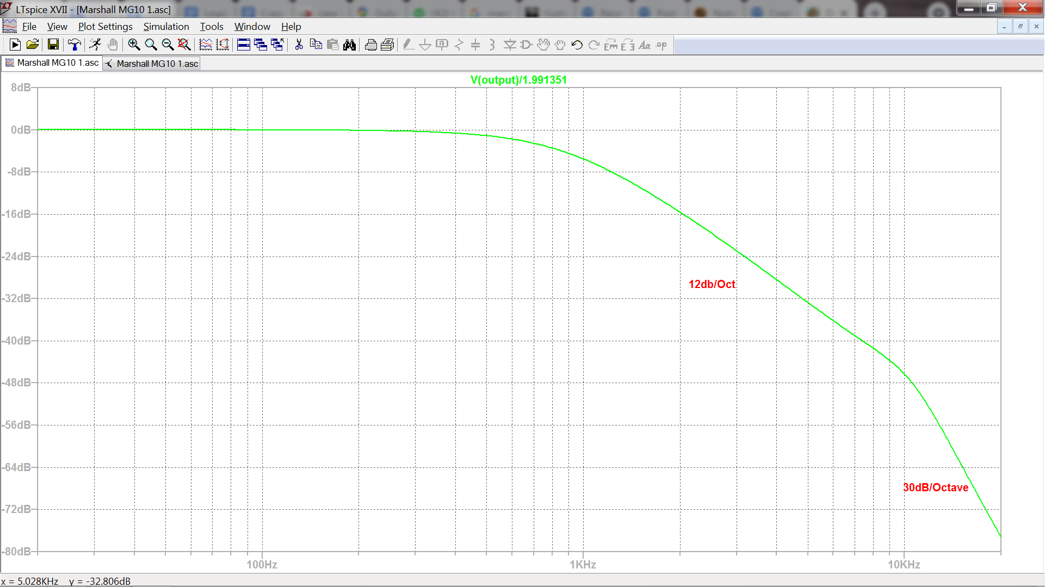Click the Undo arrow icon

point(577,45)
